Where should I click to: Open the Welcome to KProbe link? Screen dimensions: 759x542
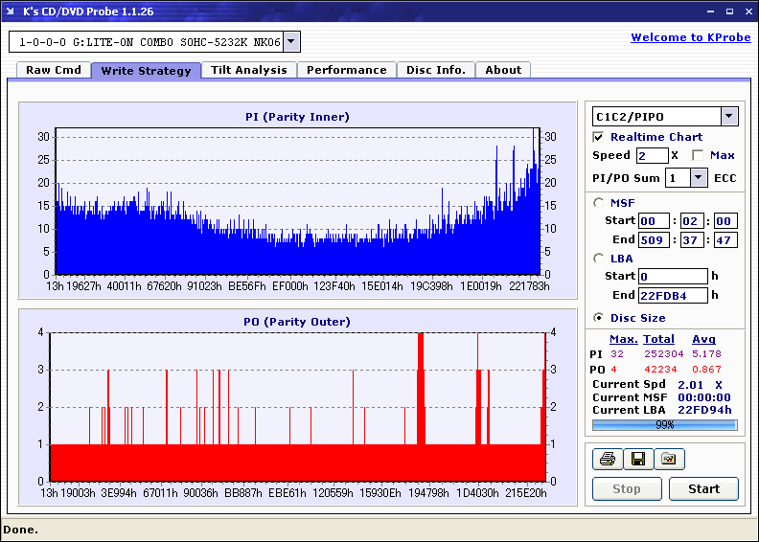pyautogui.click(x=689, y=37)
